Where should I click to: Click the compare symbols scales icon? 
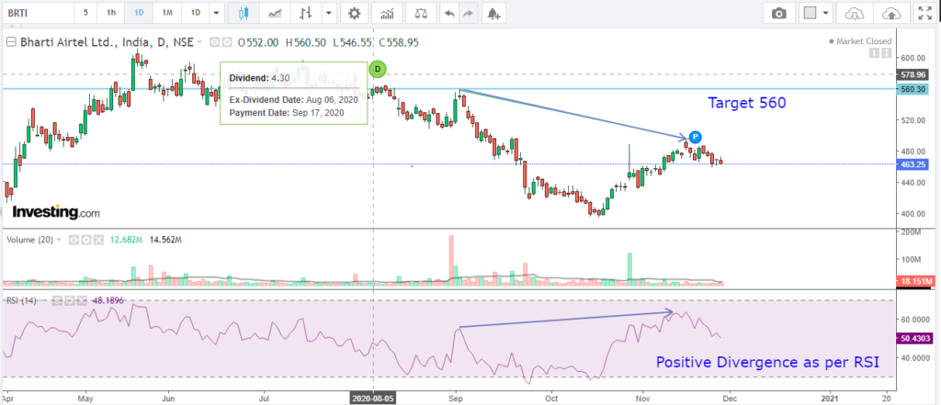point(421,14)
